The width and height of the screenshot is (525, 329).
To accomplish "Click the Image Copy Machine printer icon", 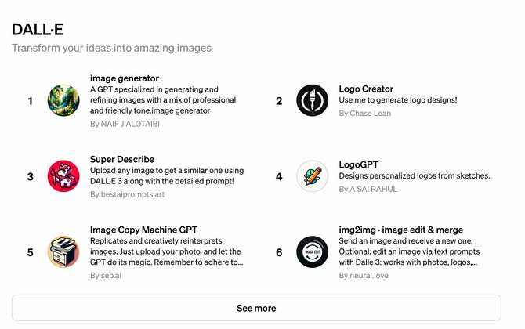I will 63,251.
